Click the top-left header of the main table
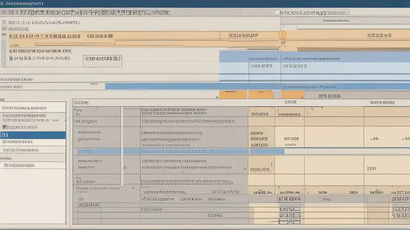Viewport: 410px width, 230px height. (x=81, y=103)
